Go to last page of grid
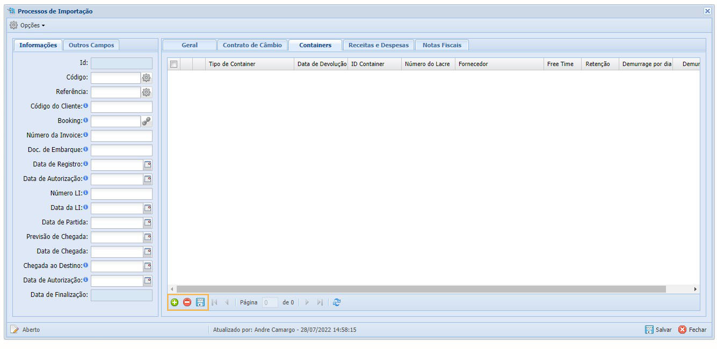Viewport: 717px width, 349px height. tap(320, 302)
